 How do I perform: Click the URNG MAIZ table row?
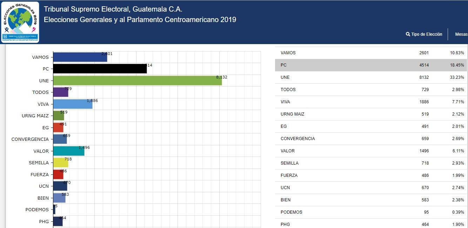371,114
